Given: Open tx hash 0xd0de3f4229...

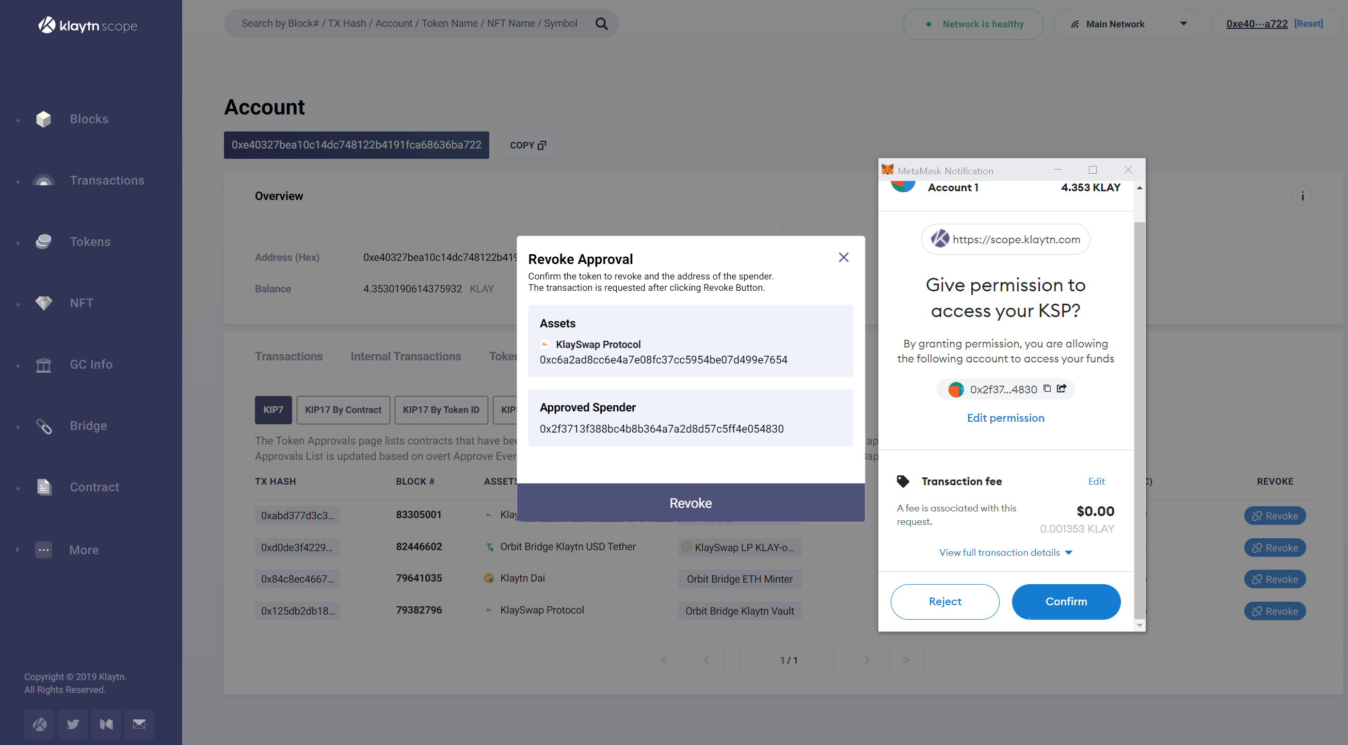Looking at the screenshot, I should pyautogui.click(x=297, y=548).
